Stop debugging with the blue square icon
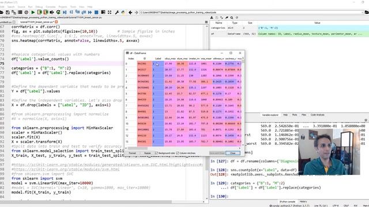The image size is (369, 207). [x=96, y=12]
